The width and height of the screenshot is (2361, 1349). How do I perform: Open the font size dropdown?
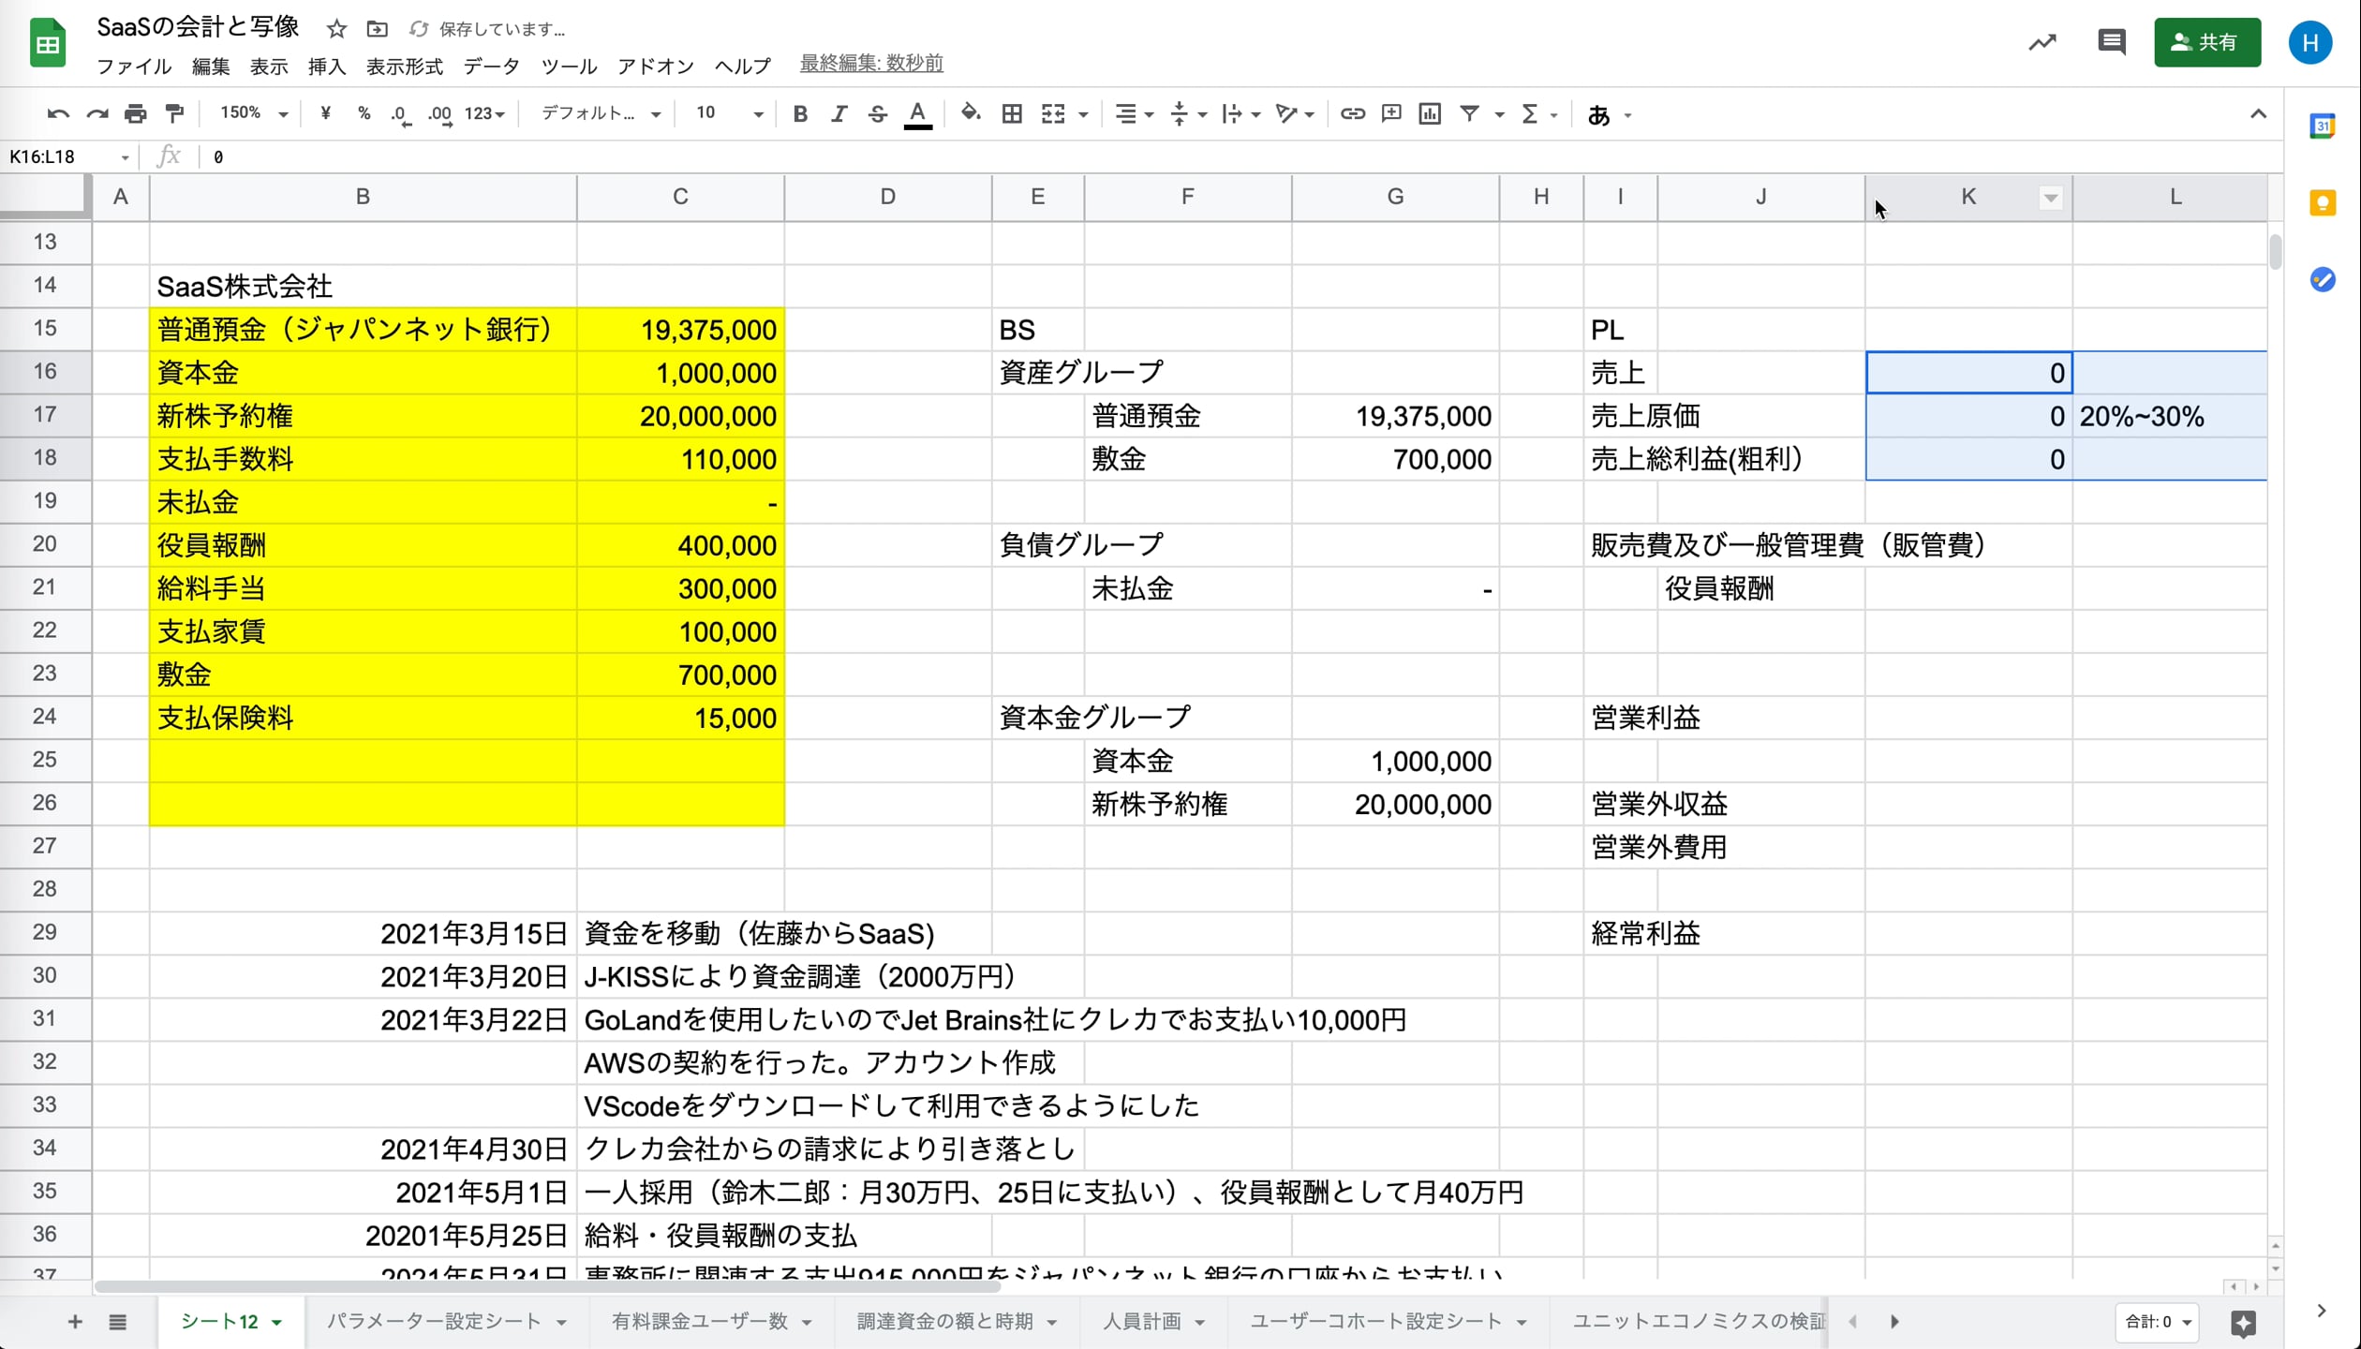[x=728, y=113]
